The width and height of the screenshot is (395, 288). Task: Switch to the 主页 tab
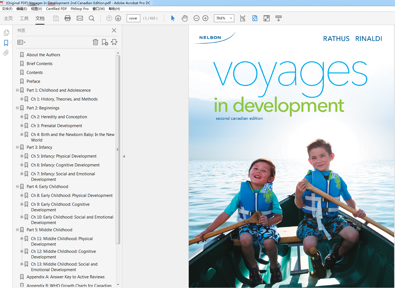[8, 18]
